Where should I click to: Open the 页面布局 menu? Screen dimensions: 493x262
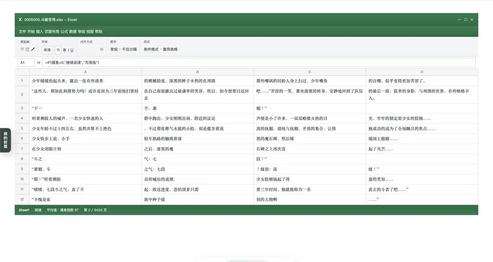point(52,31)
